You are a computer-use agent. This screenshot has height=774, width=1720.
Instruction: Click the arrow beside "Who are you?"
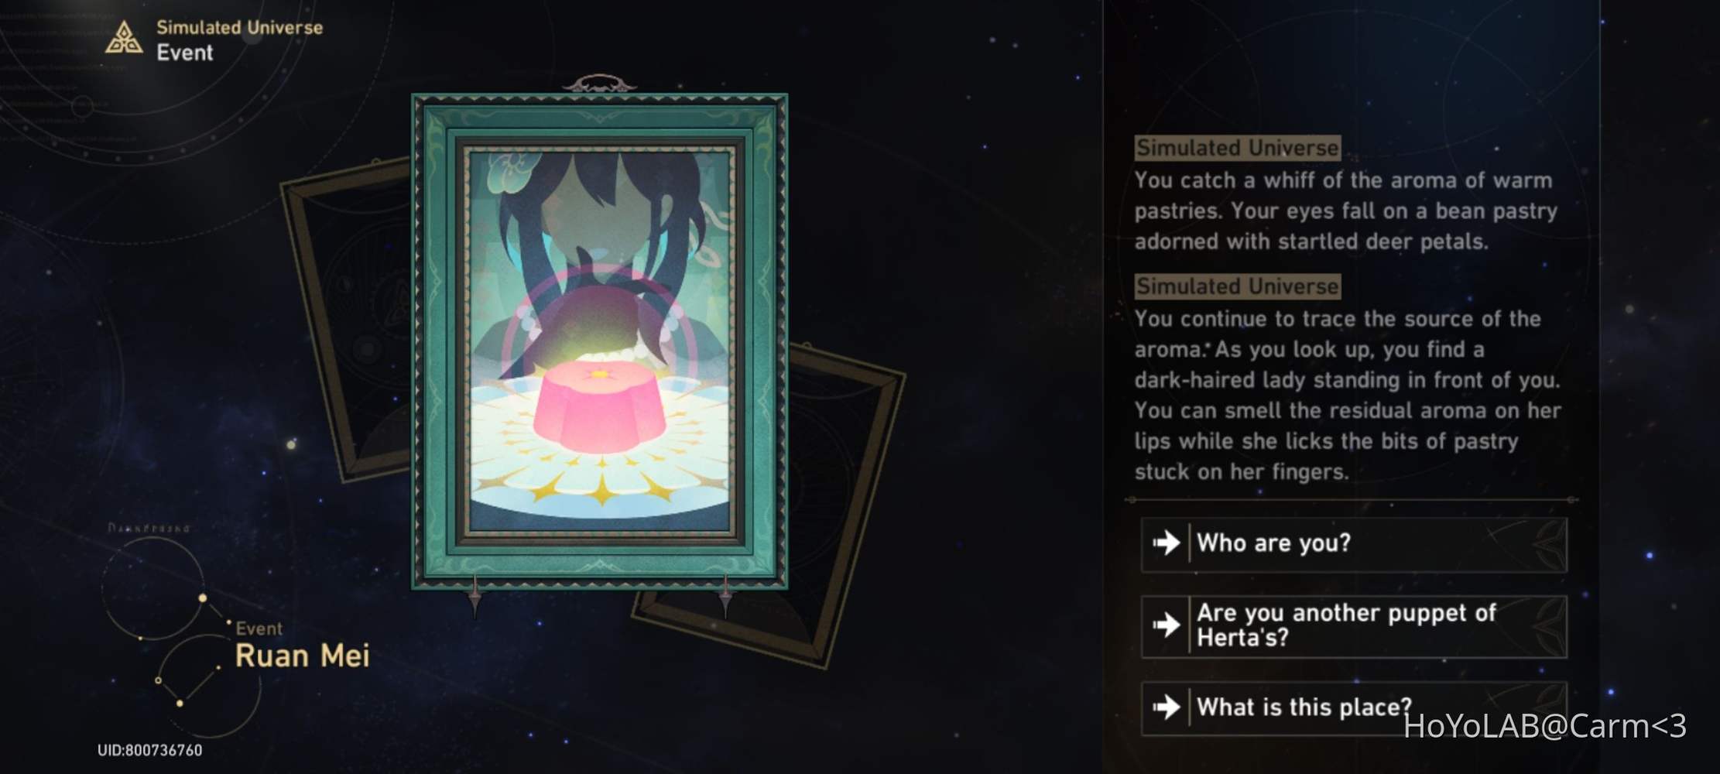[1166, 543]
